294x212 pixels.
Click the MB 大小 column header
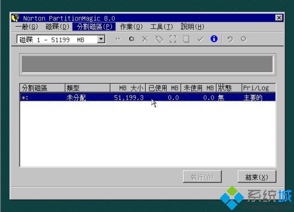coord(128,88)
